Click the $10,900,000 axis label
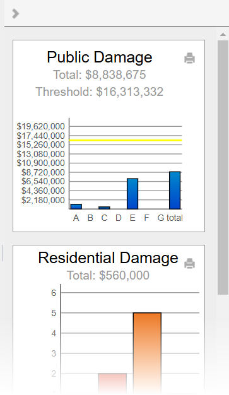The width and height of the screenshot is (229, 395). coord(41,163)
